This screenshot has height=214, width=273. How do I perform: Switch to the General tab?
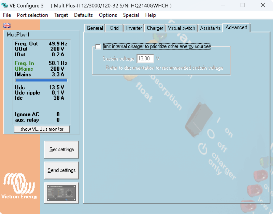[95, 28]
